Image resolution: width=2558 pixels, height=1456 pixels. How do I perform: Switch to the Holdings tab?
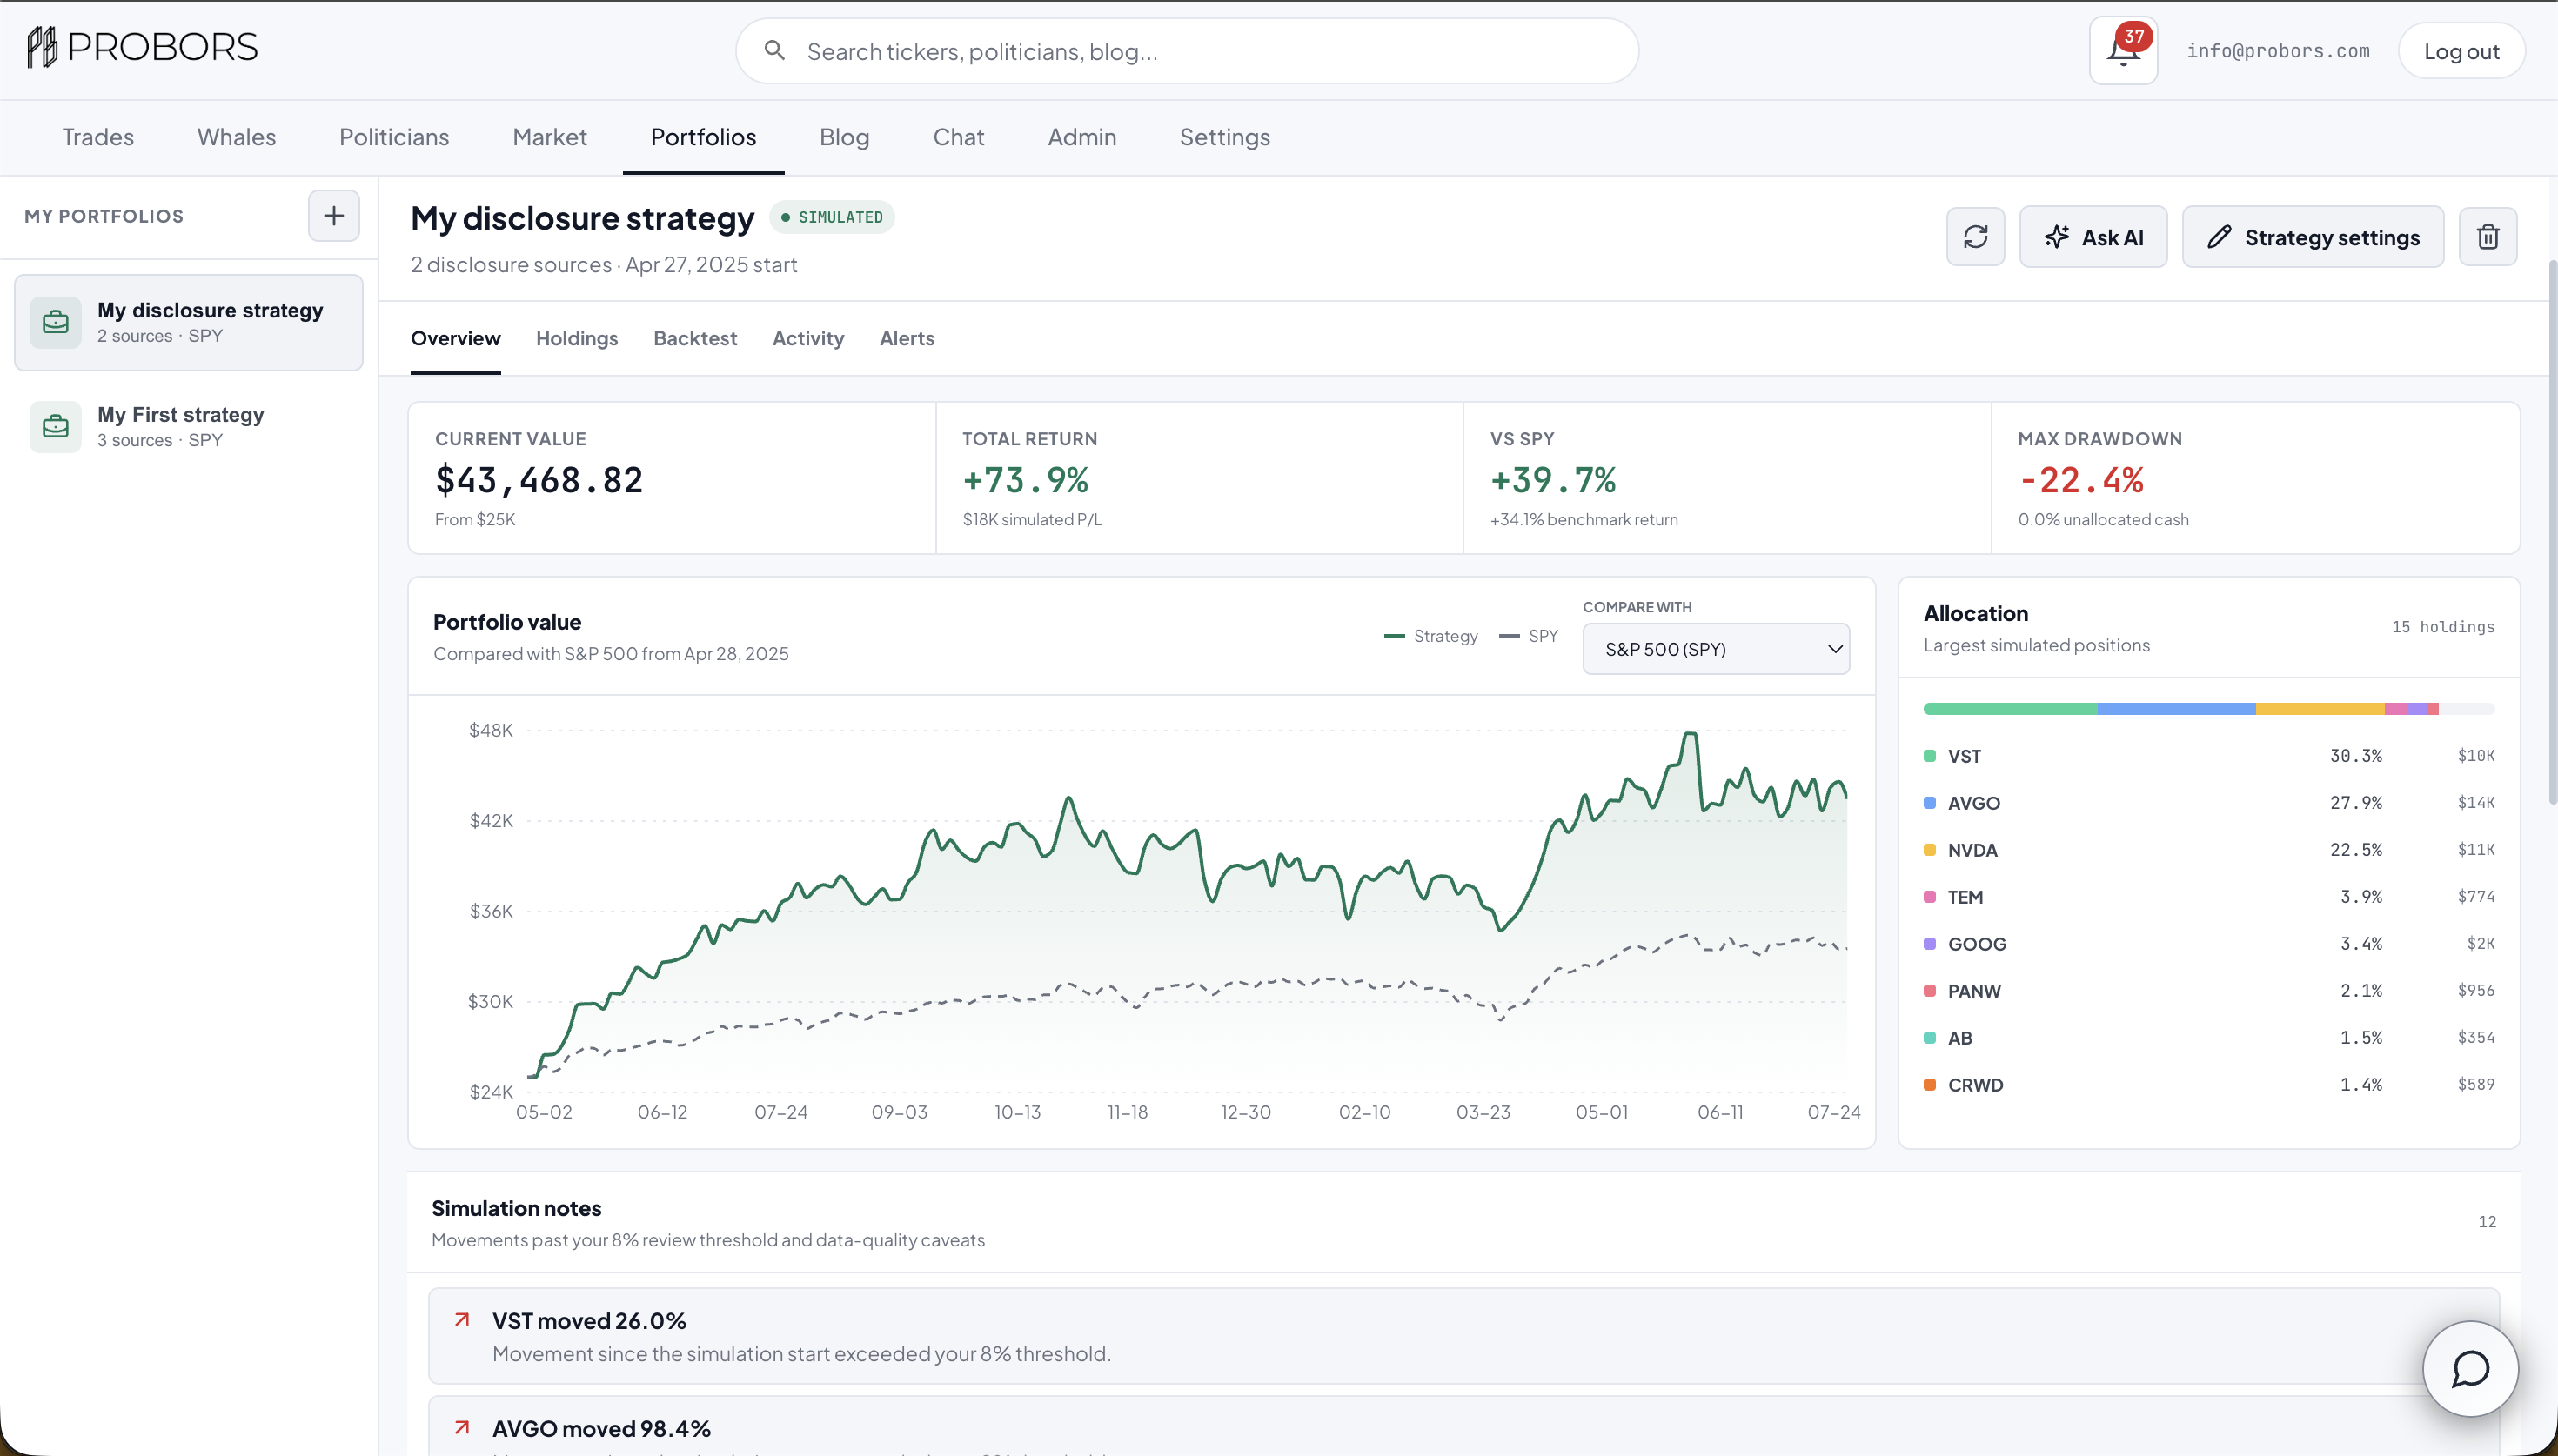(577, 338)
